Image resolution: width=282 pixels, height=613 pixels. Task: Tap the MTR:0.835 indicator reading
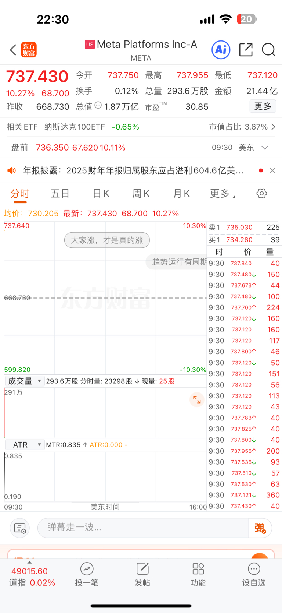66,445
